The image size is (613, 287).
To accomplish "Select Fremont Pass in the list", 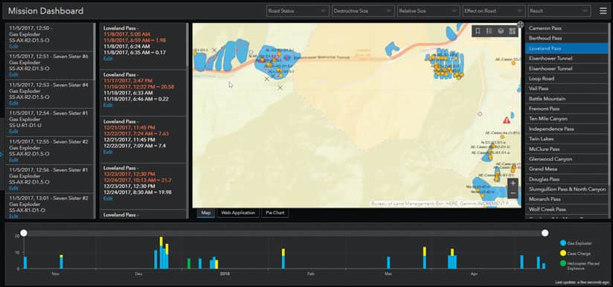I will pos(566,109).
